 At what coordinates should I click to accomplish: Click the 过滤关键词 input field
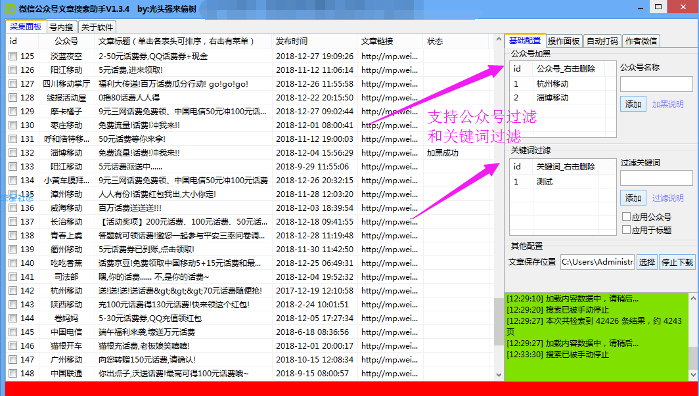pyautogui.click(x=657, y=178)
